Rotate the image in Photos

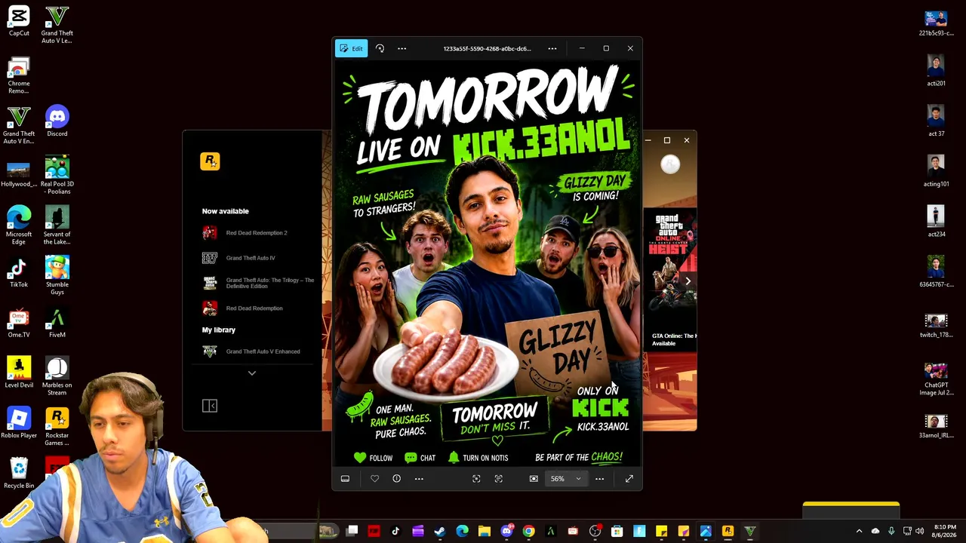pyautogui.click(x=380, y=48)
